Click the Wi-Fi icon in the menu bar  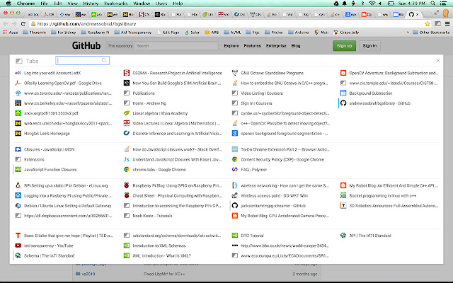(x=372, y=4)
